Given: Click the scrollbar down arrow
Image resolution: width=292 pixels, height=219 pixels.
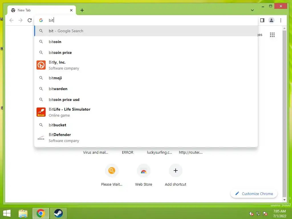Looking at the screenshot, I should coord(284,200).
